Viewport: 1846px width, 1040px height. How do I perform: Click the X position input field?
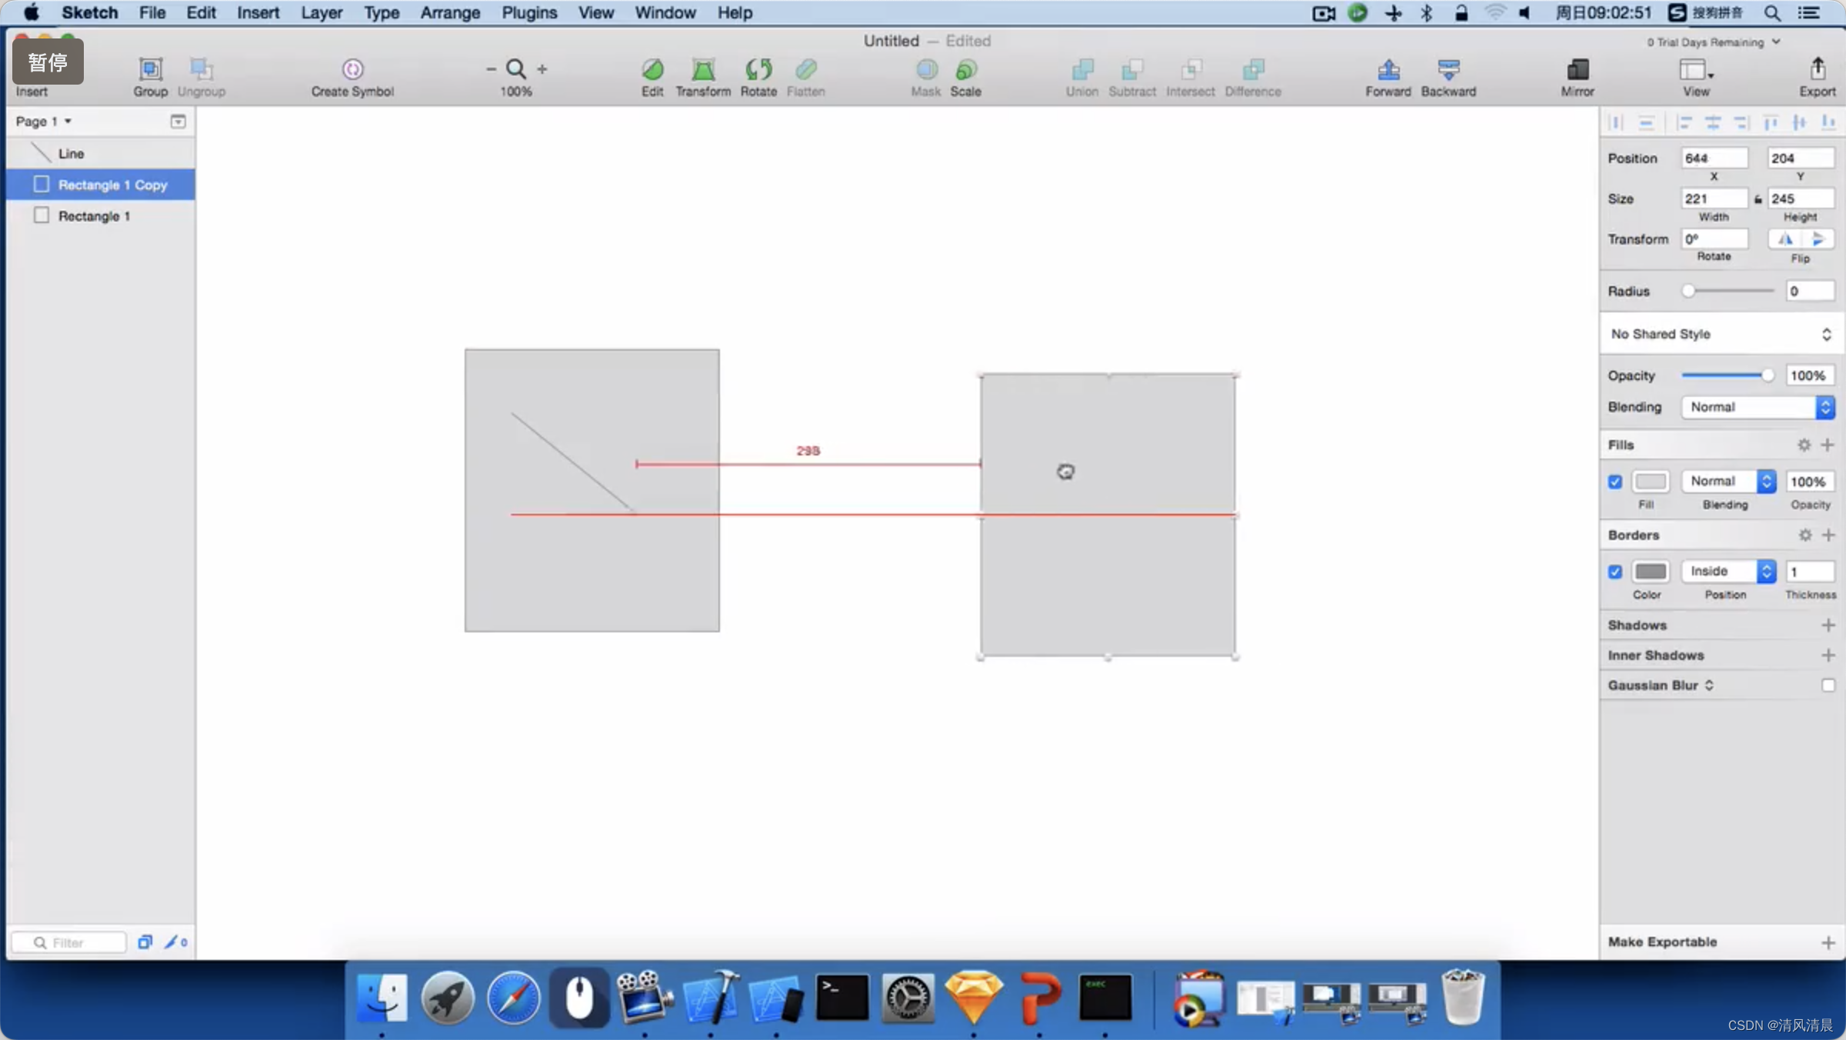point(1713,157)
